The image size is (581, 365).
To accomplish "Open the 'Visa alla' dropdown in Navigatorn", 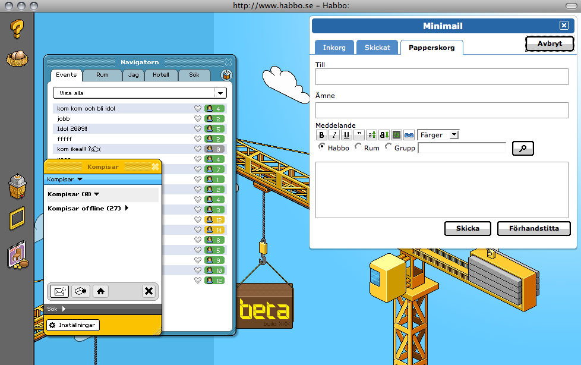I will click(140, 93).
